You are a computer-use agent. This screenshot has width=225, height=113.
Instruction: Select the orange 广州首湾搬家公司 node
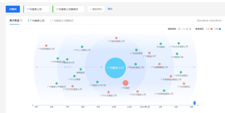coord(46,46)
